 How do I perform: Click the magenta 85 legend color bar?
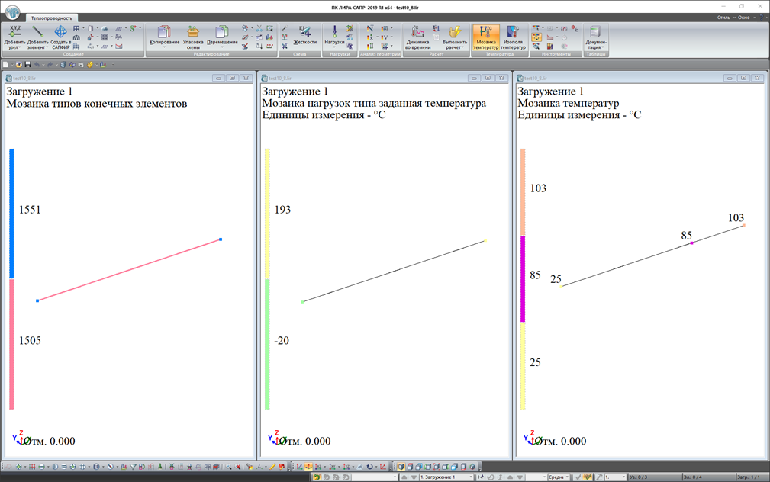pos(524,278)
